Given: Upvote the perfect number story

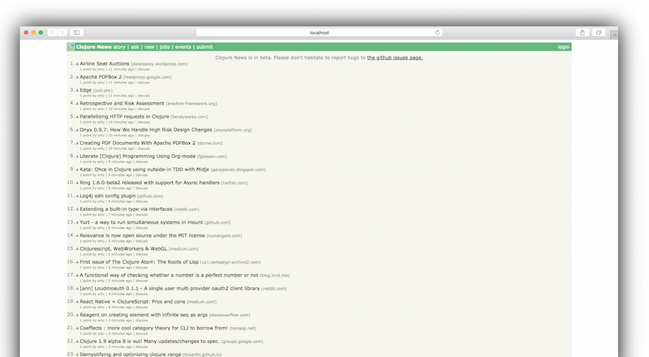Looking at the screenshot, I should click(x=77, y=276).
